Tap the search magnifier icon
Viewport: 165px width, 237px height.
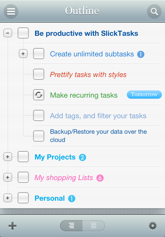pos(154,12)
